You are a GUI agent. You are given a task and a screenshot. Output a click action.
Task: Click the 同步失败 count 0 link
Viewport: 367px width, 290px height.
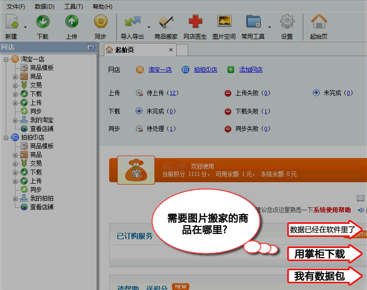tap(266, 129)
